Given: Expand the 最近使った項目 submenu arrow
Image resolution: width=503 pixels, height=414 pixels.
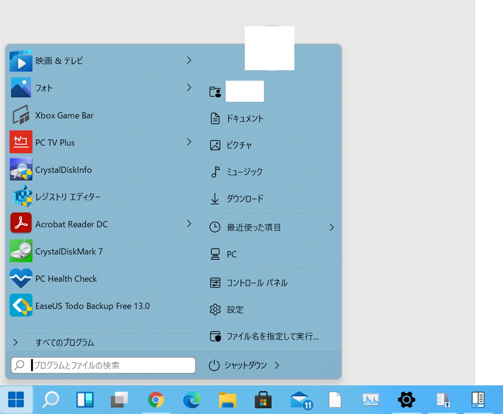Looking at the screenshot, I should [332, 227].
